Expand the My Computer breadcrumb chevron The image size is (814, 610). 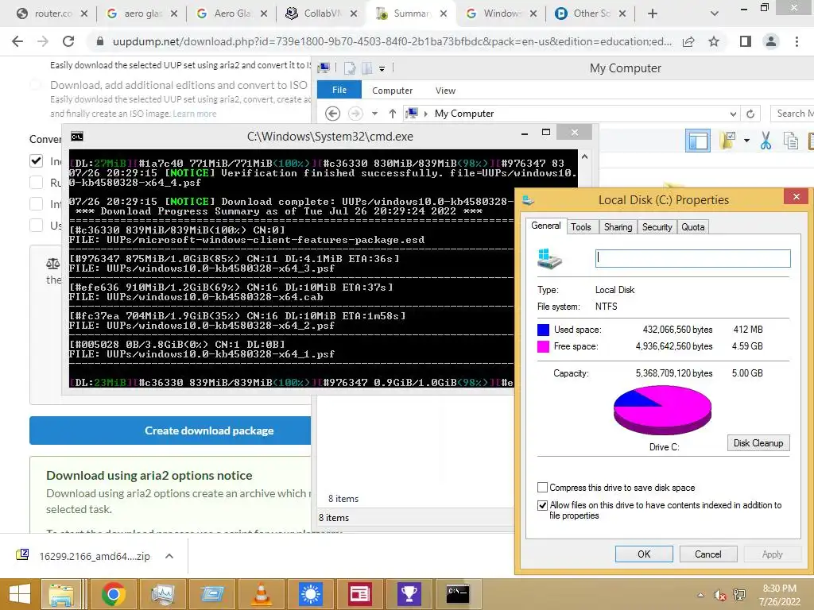(x=426, y=114)
